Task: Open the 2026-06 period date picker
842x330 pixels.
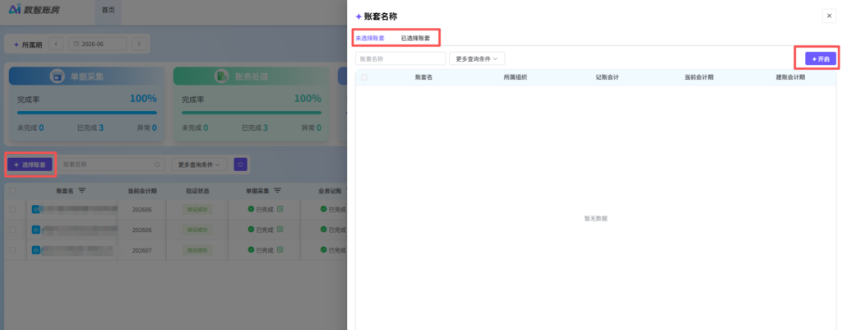Action: (97, 44)
